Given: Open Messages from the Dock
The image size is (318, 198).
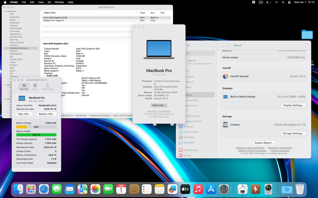Looking at the screenshot, I should tap(57, 189).
